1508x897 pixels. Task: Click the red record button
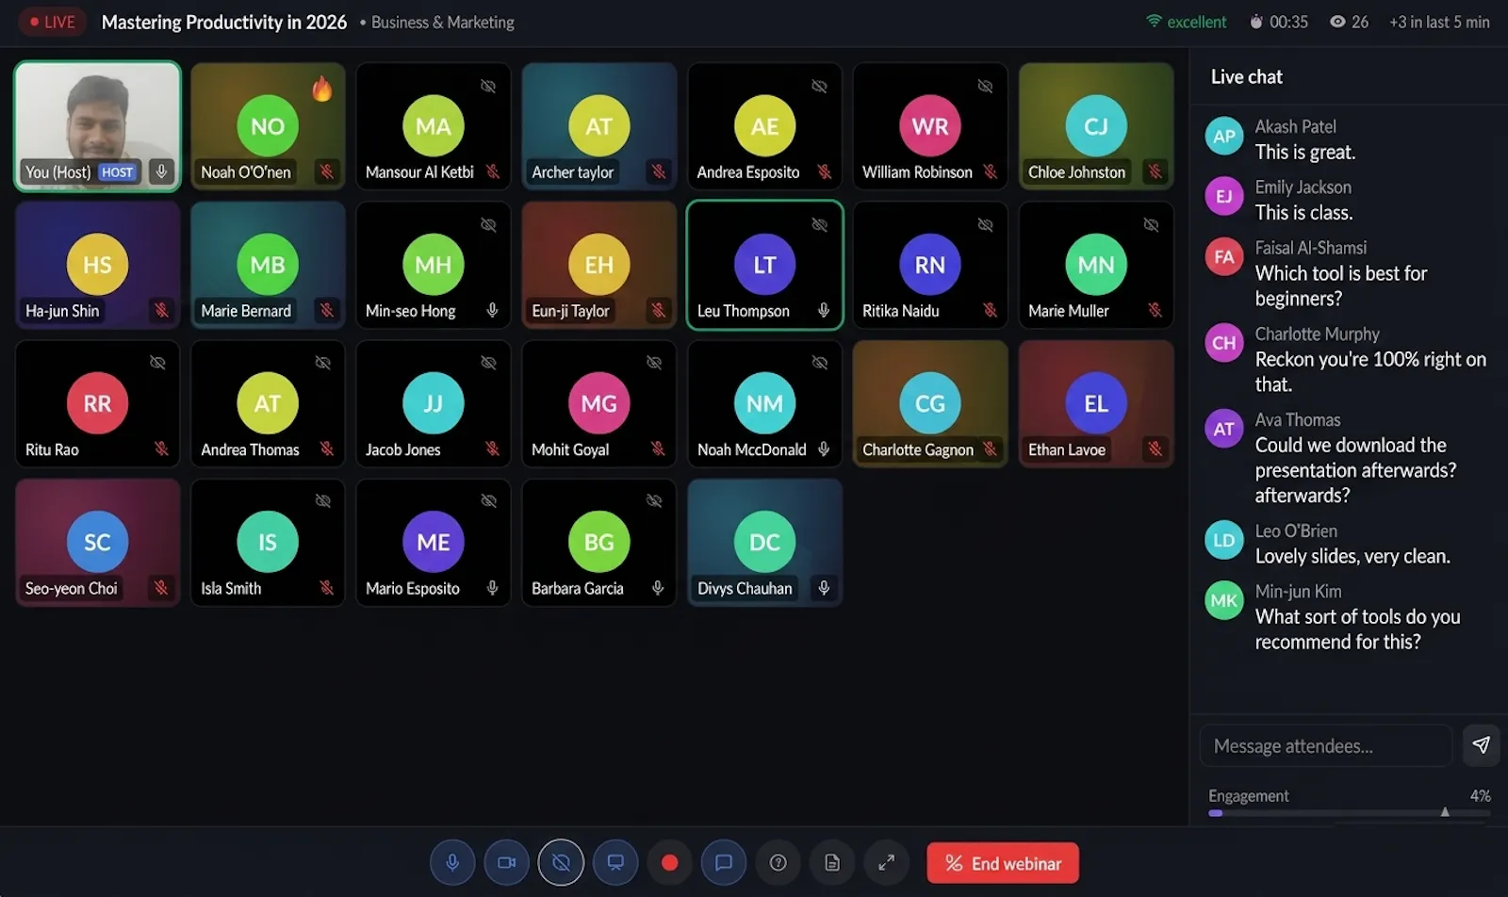tap(669, 862)
